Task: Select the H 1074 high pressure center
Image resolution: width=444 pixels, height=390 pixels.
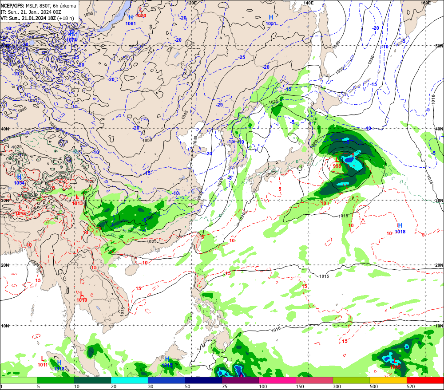Action: 71,37
